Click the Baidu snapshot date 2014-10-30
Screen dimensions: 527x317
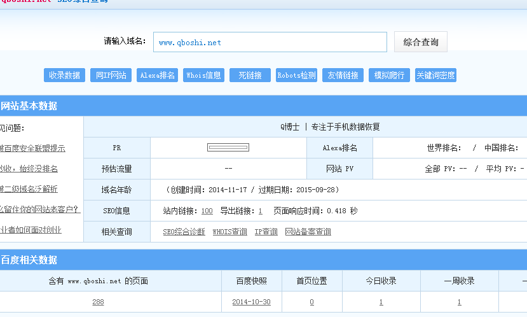click(251, 302)
